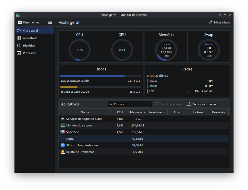248x190 pixels.
Task: Sort by the Leitura column header
Action: pyautogui.click(x=198, y=112)
